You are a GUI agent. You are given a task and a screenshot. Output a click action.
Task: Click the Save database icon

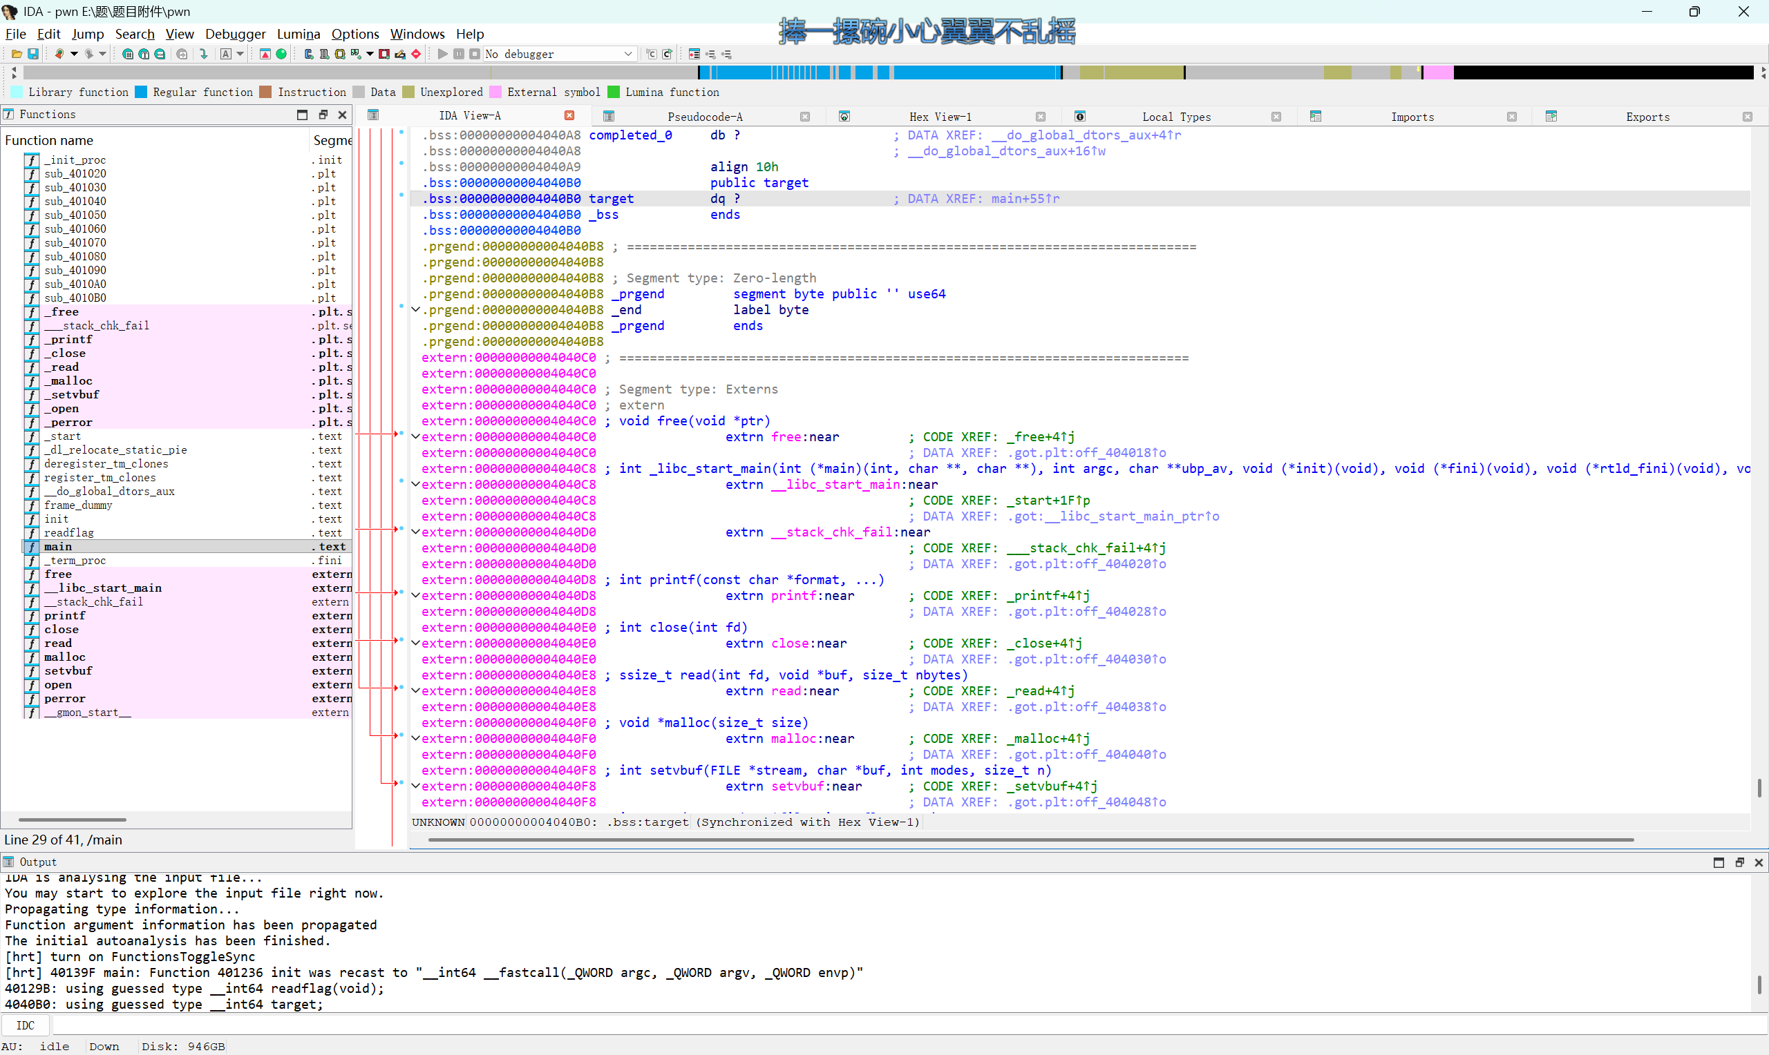click(32, 54)
